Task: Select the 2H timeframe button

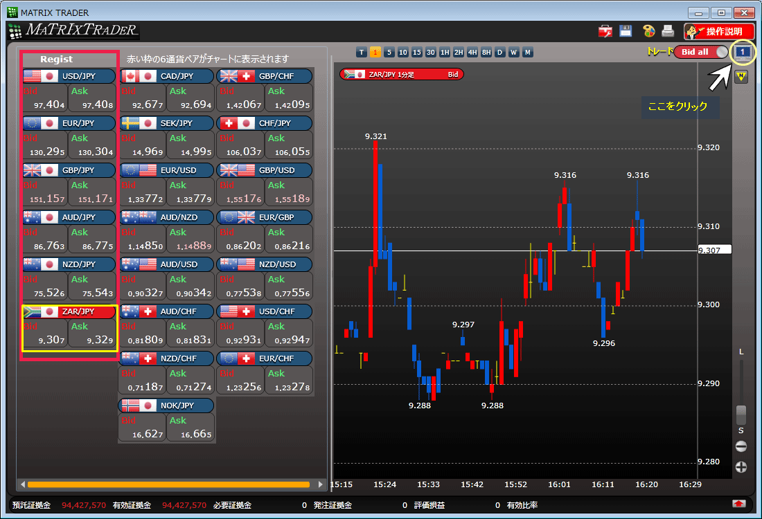Action: click(459, 53)
